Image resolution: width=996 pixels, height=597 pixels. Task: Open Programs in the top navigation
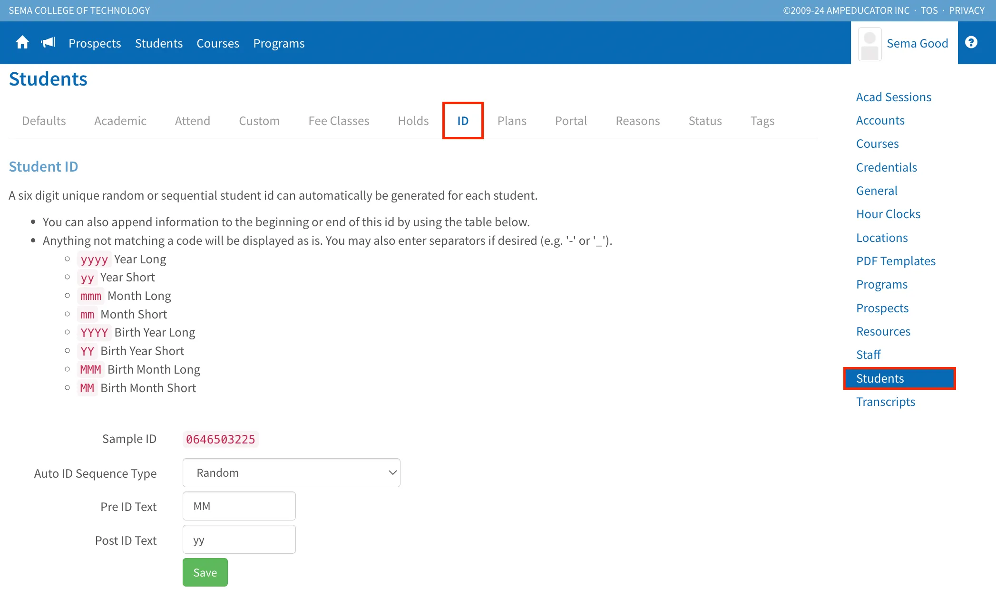(x=279, y=43)
